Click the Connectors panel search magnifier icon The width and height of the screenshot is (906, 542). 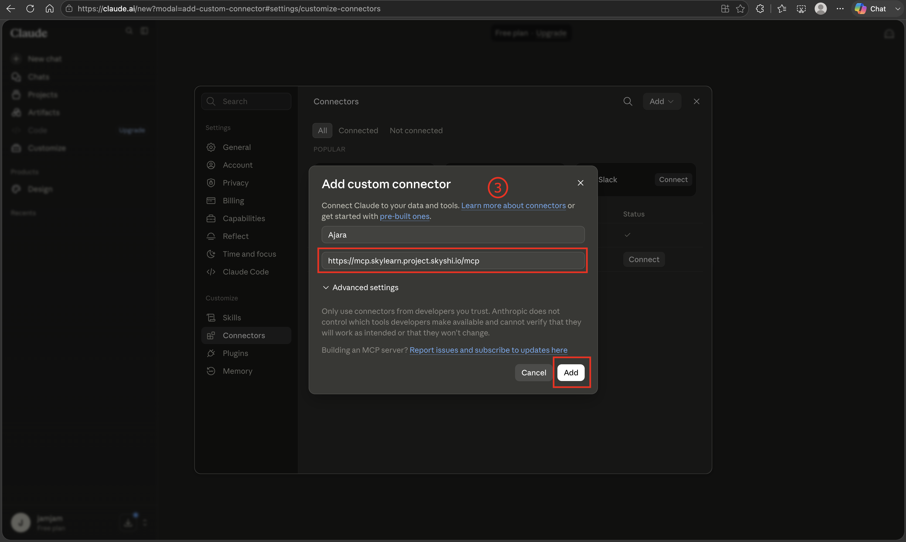click(628, 101)
